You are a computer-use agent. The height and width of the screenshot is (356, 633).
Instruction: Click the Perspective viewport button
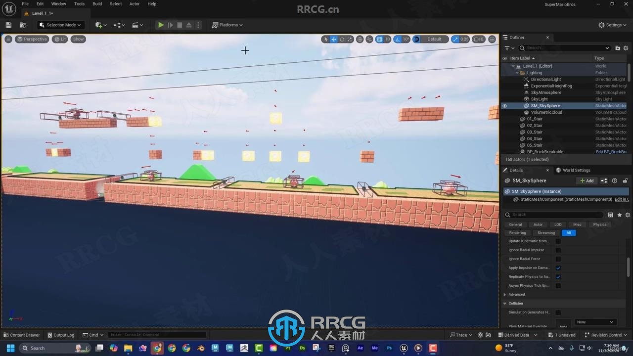(32, 39)
